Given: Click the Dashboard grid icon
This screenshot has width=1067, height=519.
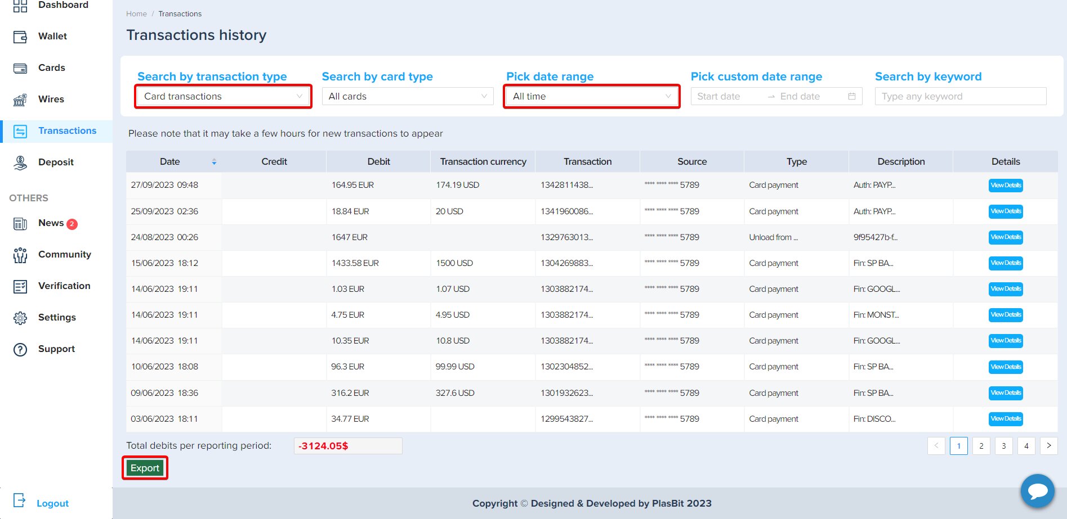Looking at the screenshot, I should click(x=20, y=6).
